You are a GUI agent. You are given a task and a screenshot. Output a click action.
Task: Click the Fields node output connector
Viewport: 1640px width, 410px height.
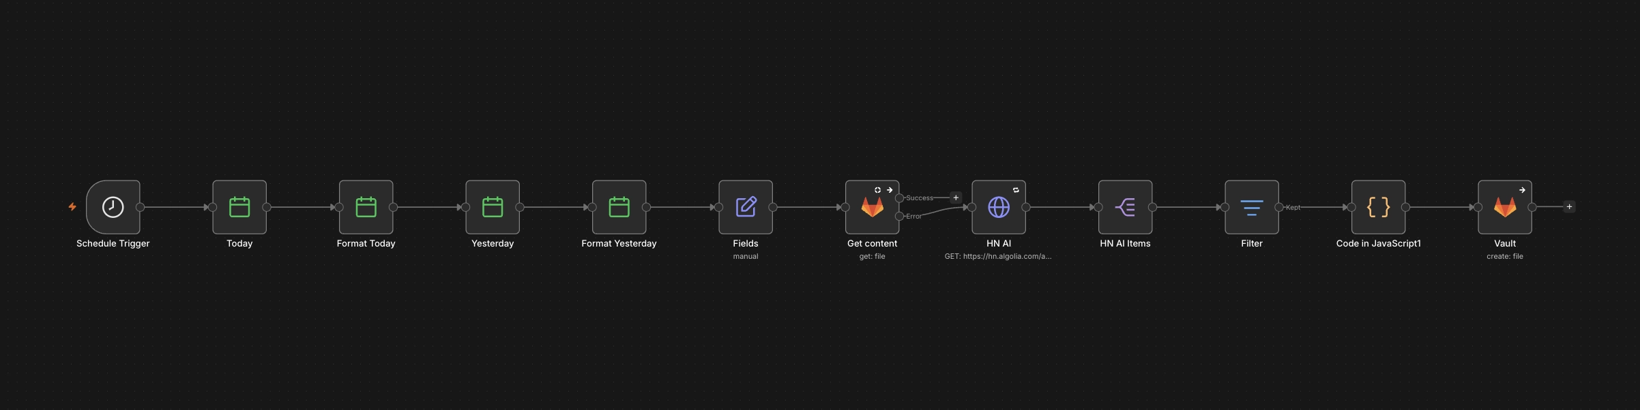tap(773, 207)
